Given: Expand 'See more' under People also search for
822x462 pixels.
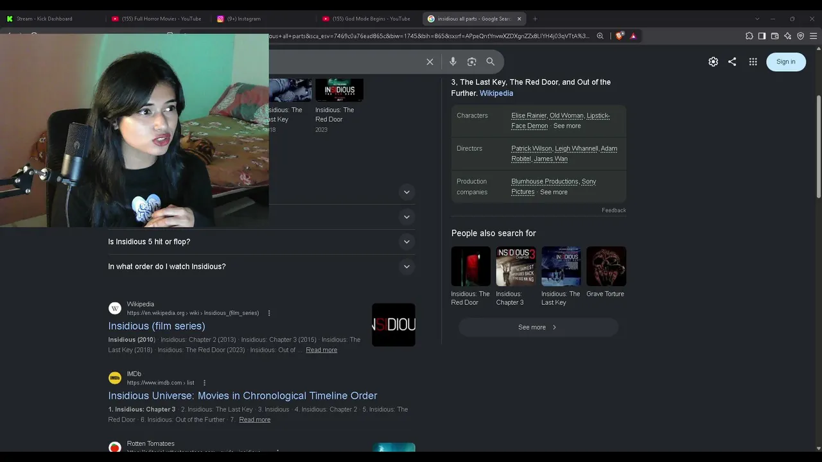Looking at the screenshot, I should [x=538, y=327].
